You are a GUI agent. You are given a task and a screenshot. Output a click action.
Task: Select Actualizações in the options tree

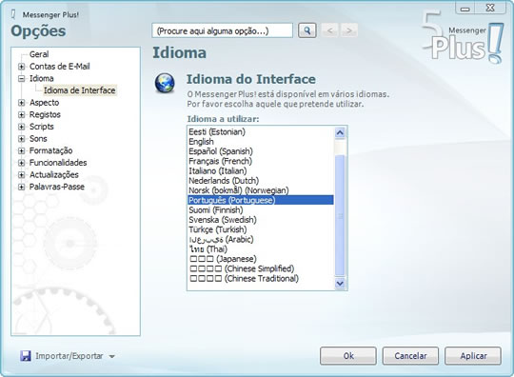pyautogui.click(x=53, y=175)
